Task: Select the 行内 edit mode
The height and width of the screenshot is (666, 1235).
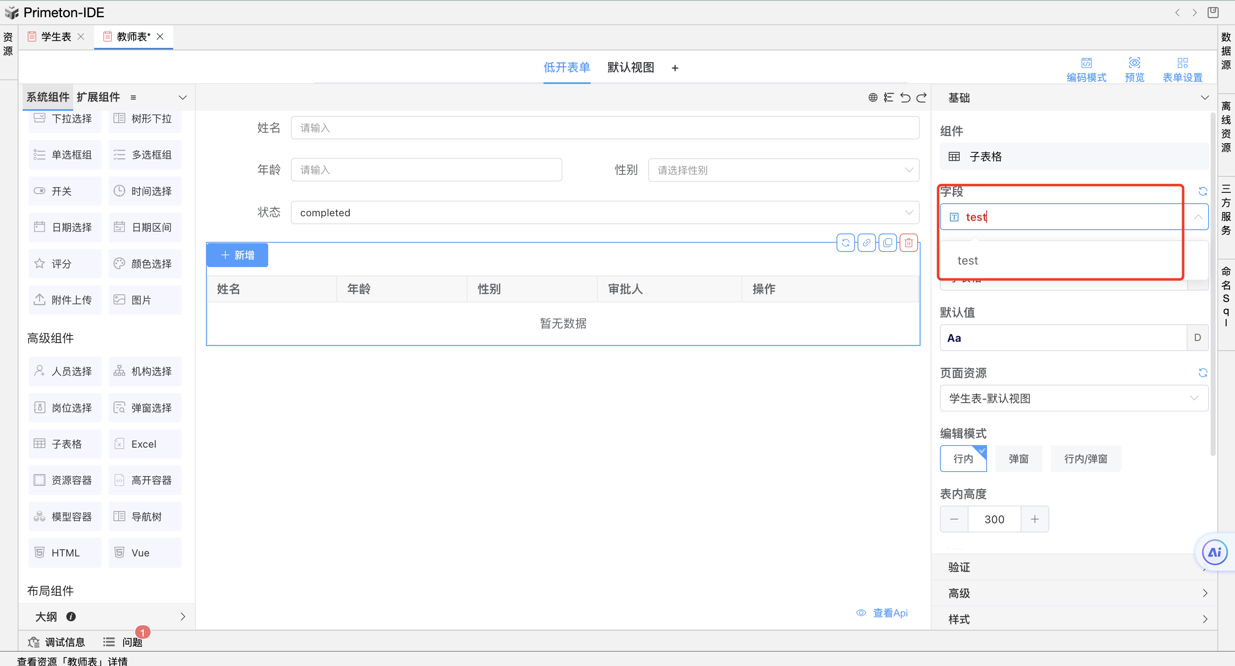Action: [x=963, y=459]
